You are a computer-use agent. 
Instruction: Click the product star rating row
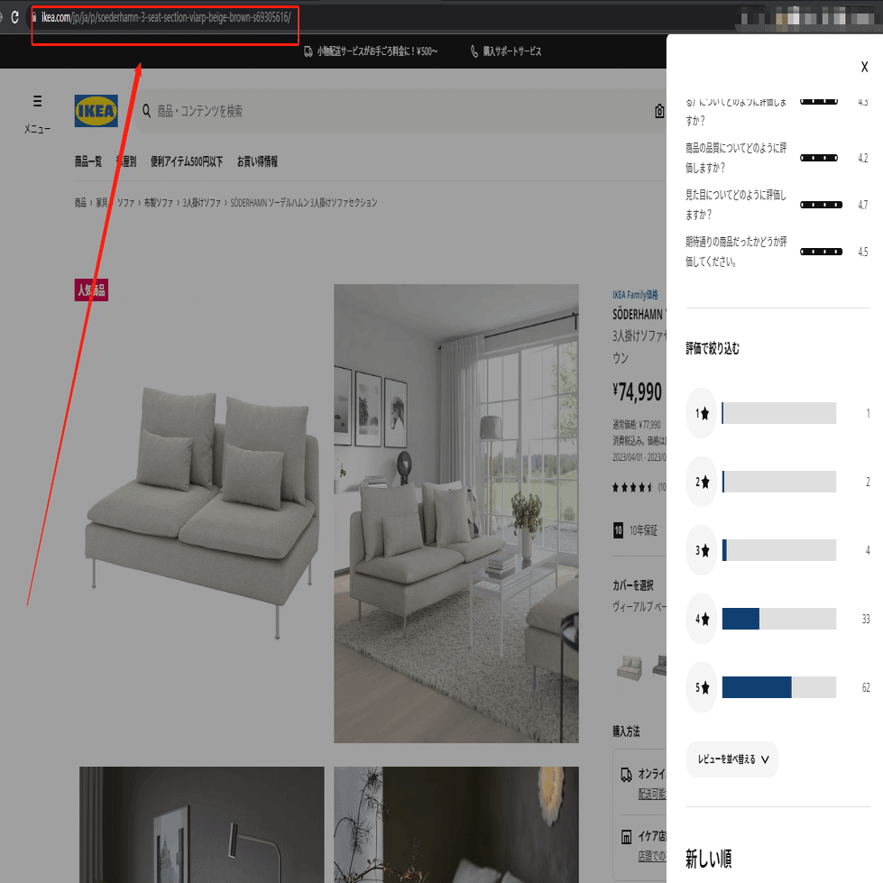(639, 488)
